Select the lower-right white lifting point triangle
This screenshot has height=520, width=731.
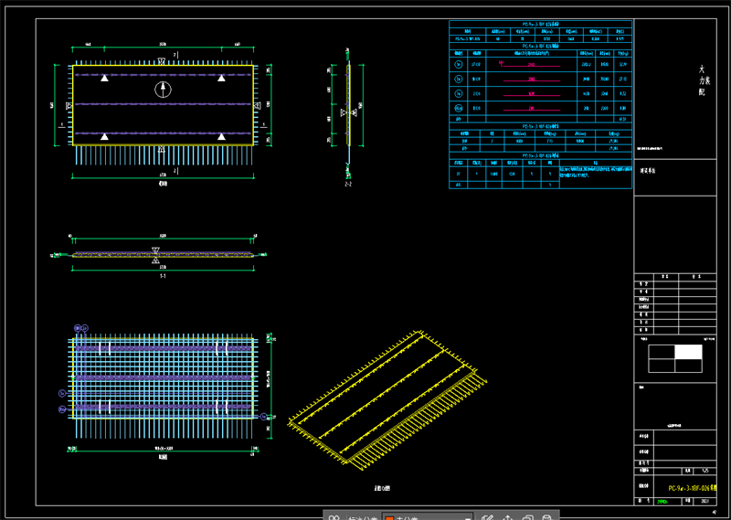click(221, 136)
